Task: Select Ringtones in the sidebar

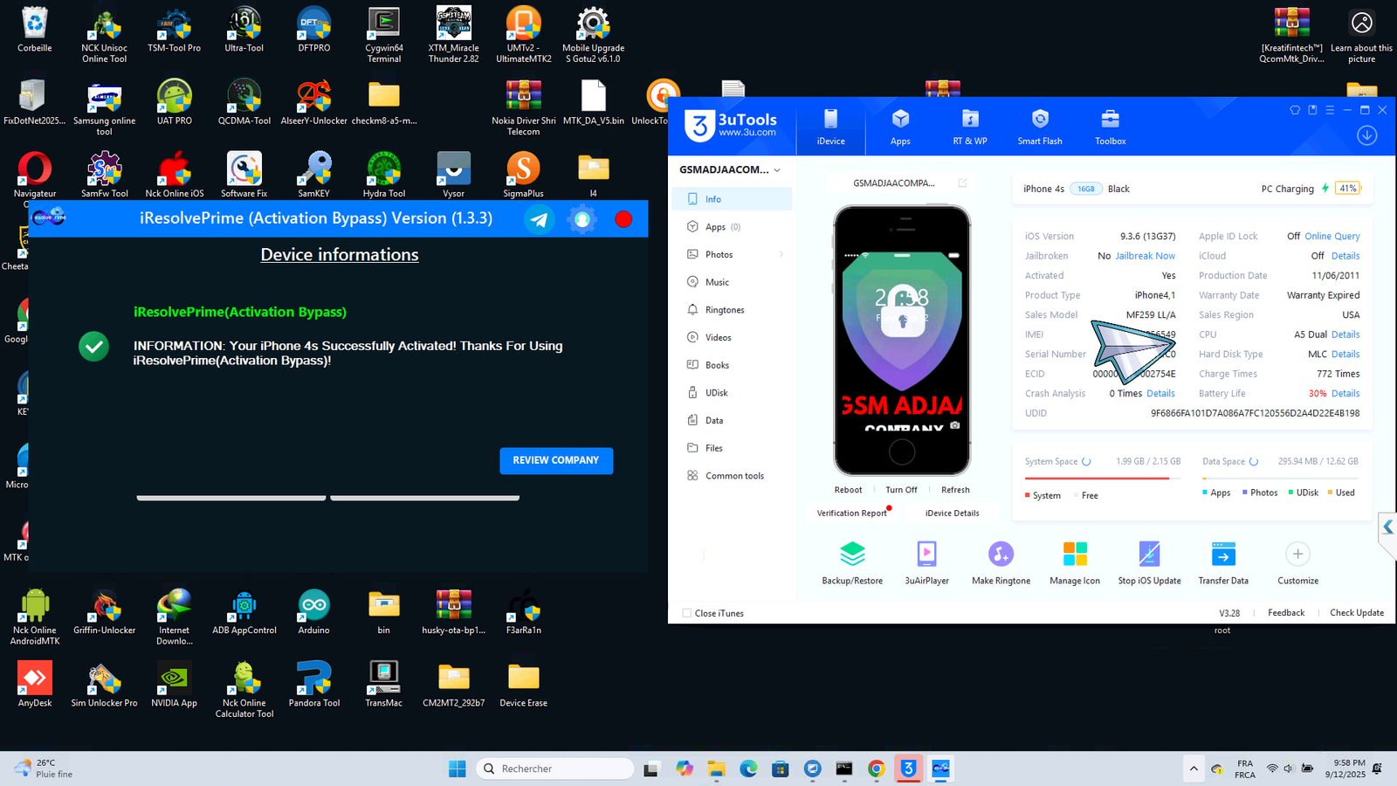Action: click(x=725, y=310)
